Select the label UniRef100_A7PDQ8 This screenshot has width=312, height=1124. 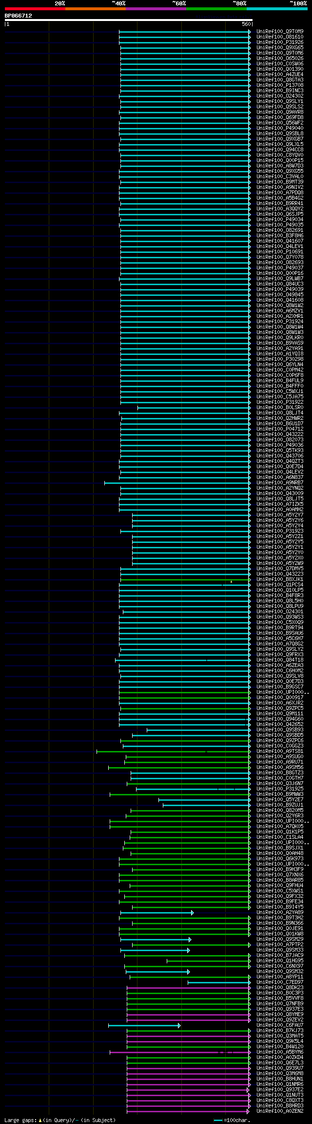[x=280, y=193]
